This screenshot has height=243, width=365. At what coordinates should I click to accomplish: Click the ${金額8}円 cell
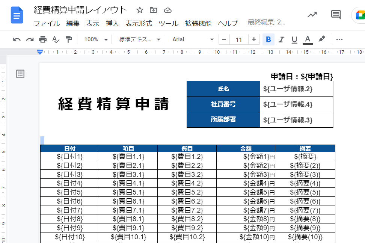coord(246,219)
